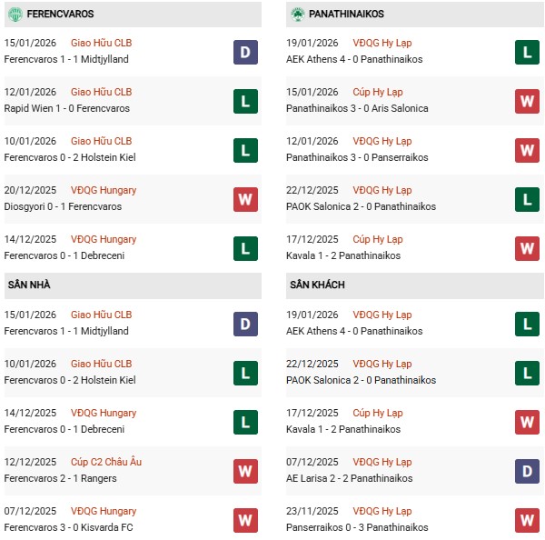Click the FERENCVAROS team header
The image size is (545, 540).
point(60,15)
